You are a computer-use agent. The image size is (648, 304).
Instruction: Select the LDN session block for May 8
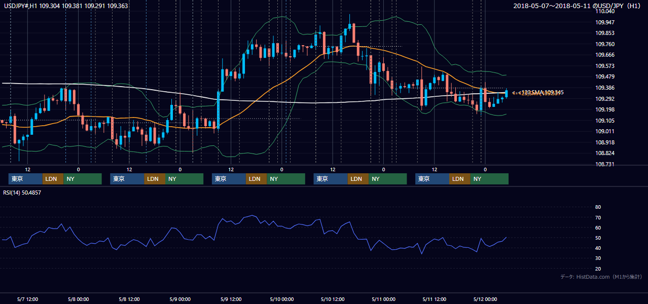coord(155,179)
